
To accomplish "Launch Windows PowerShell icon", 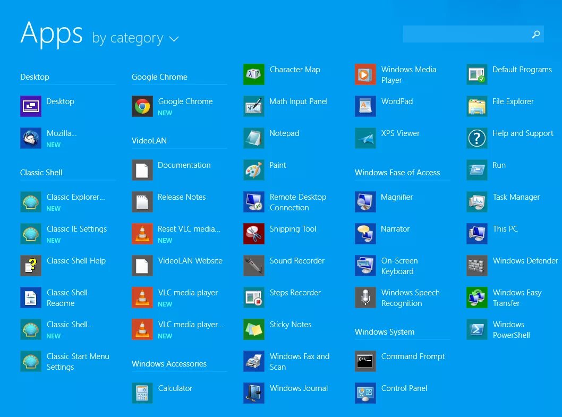I will click(477, 329).
